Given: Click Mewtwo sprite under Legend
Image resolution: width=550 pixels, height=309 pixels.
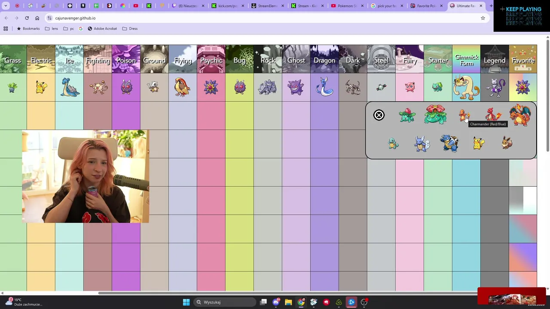Looking at the screenshot, I should pyautogui.click(x=495, y=87).
